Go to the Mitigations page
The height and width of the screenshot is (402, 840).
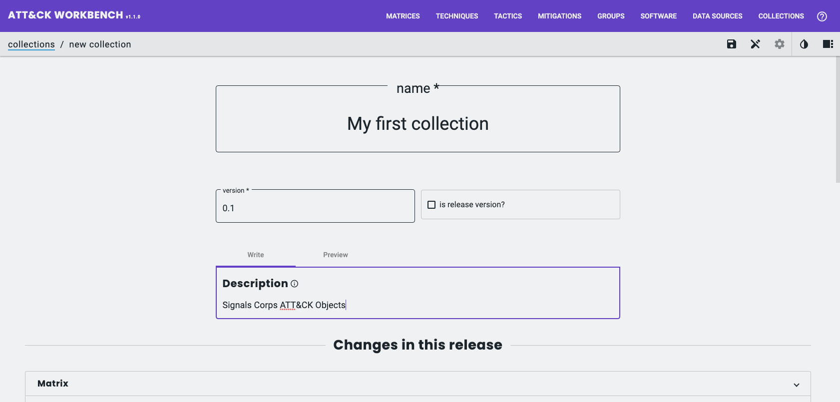559,16
